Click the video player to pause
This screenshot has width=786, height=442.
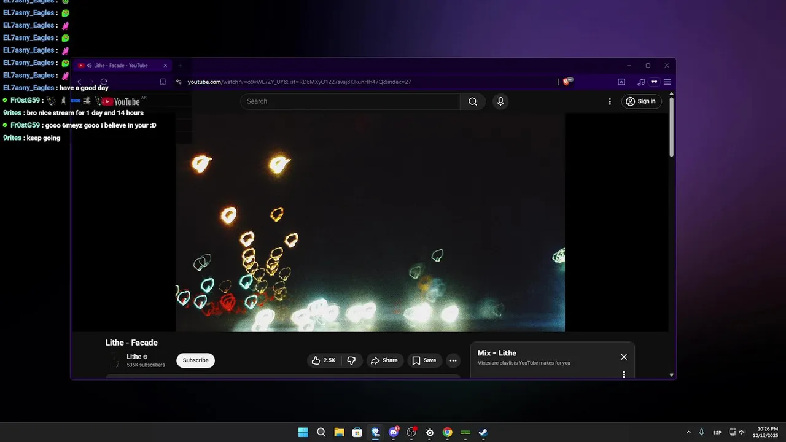370,222
